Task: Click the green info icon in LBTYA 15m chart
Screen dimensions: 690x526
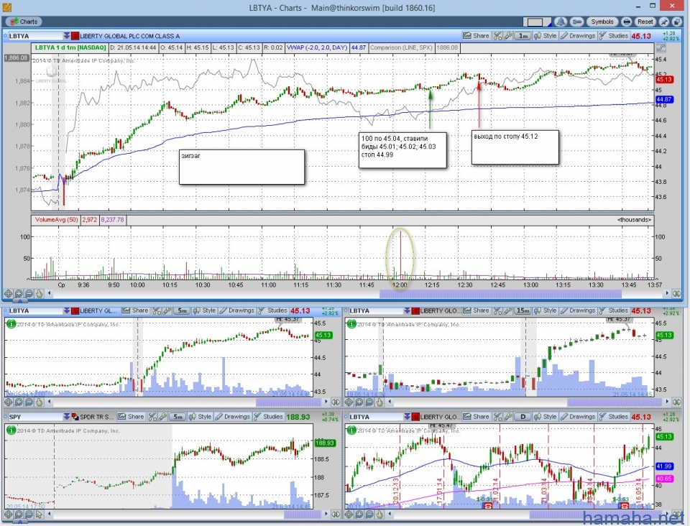Action: click(351, 323)
